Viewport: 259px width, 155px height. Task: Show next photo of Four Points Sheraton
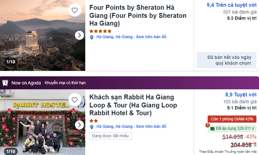coord(79,35)
